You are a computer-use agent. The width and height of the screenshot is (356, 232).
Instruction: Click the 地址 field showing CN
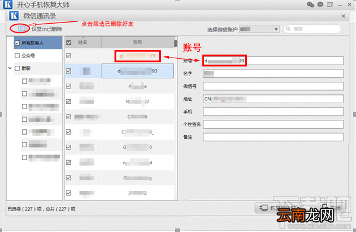273,98
